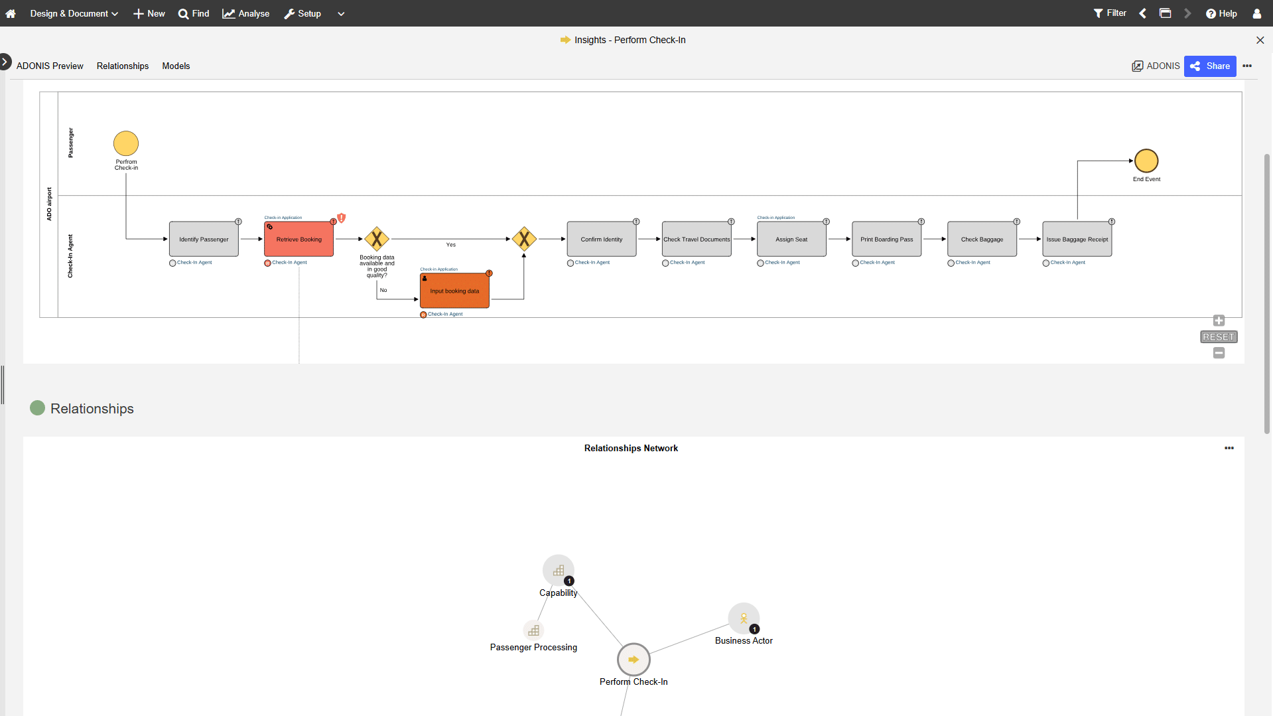Open the user profile icon
This screenshot has width=1273, height=716.
pyautogui.click(x=1256, y=13)
